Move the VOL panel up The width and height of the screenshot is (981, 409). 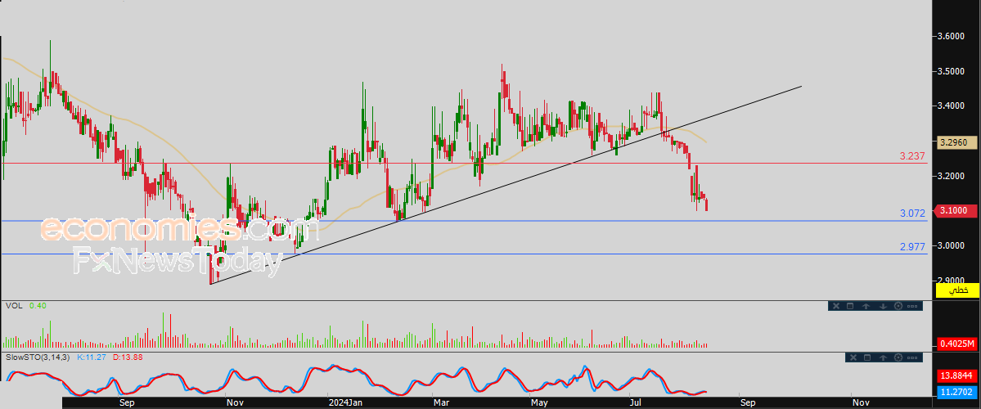[x=866, y=306]
